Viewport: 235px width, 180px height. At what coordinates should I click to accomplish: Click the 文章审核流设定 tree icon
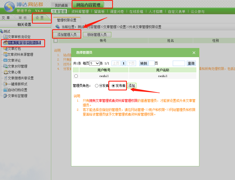point(6,37)
